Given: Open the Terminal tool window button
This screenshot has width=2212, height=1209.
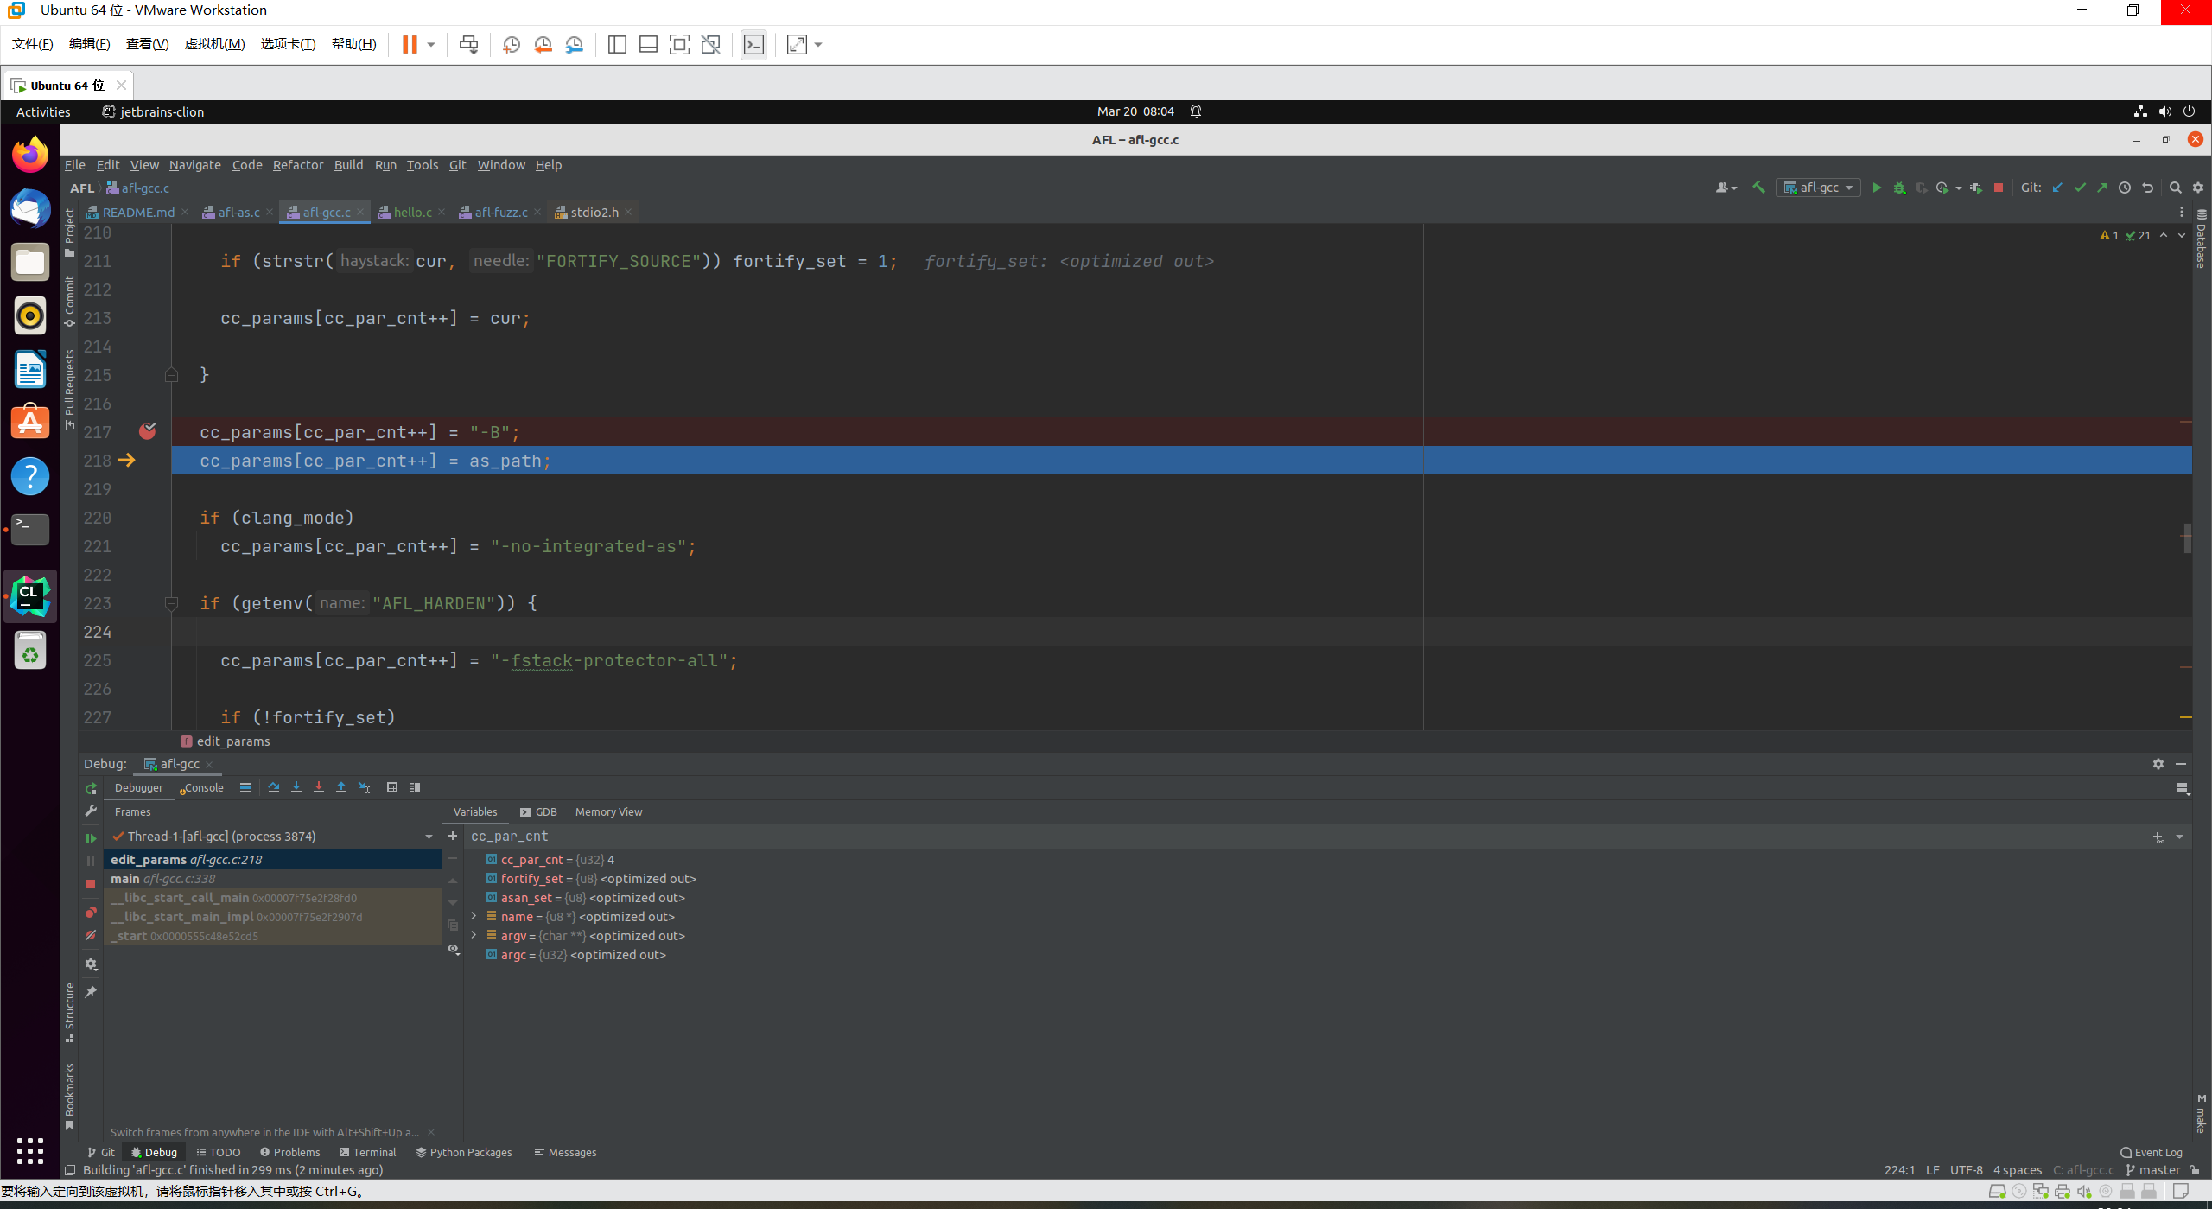Looking at the screenshot, I should tap(367, 1153).
